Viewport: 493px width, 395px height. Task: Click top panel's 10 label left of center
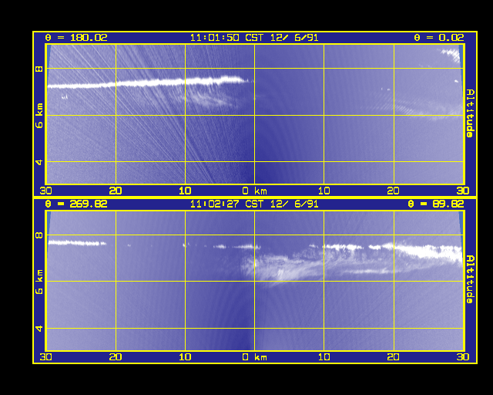pyautogui.click(x=185, y=191)
